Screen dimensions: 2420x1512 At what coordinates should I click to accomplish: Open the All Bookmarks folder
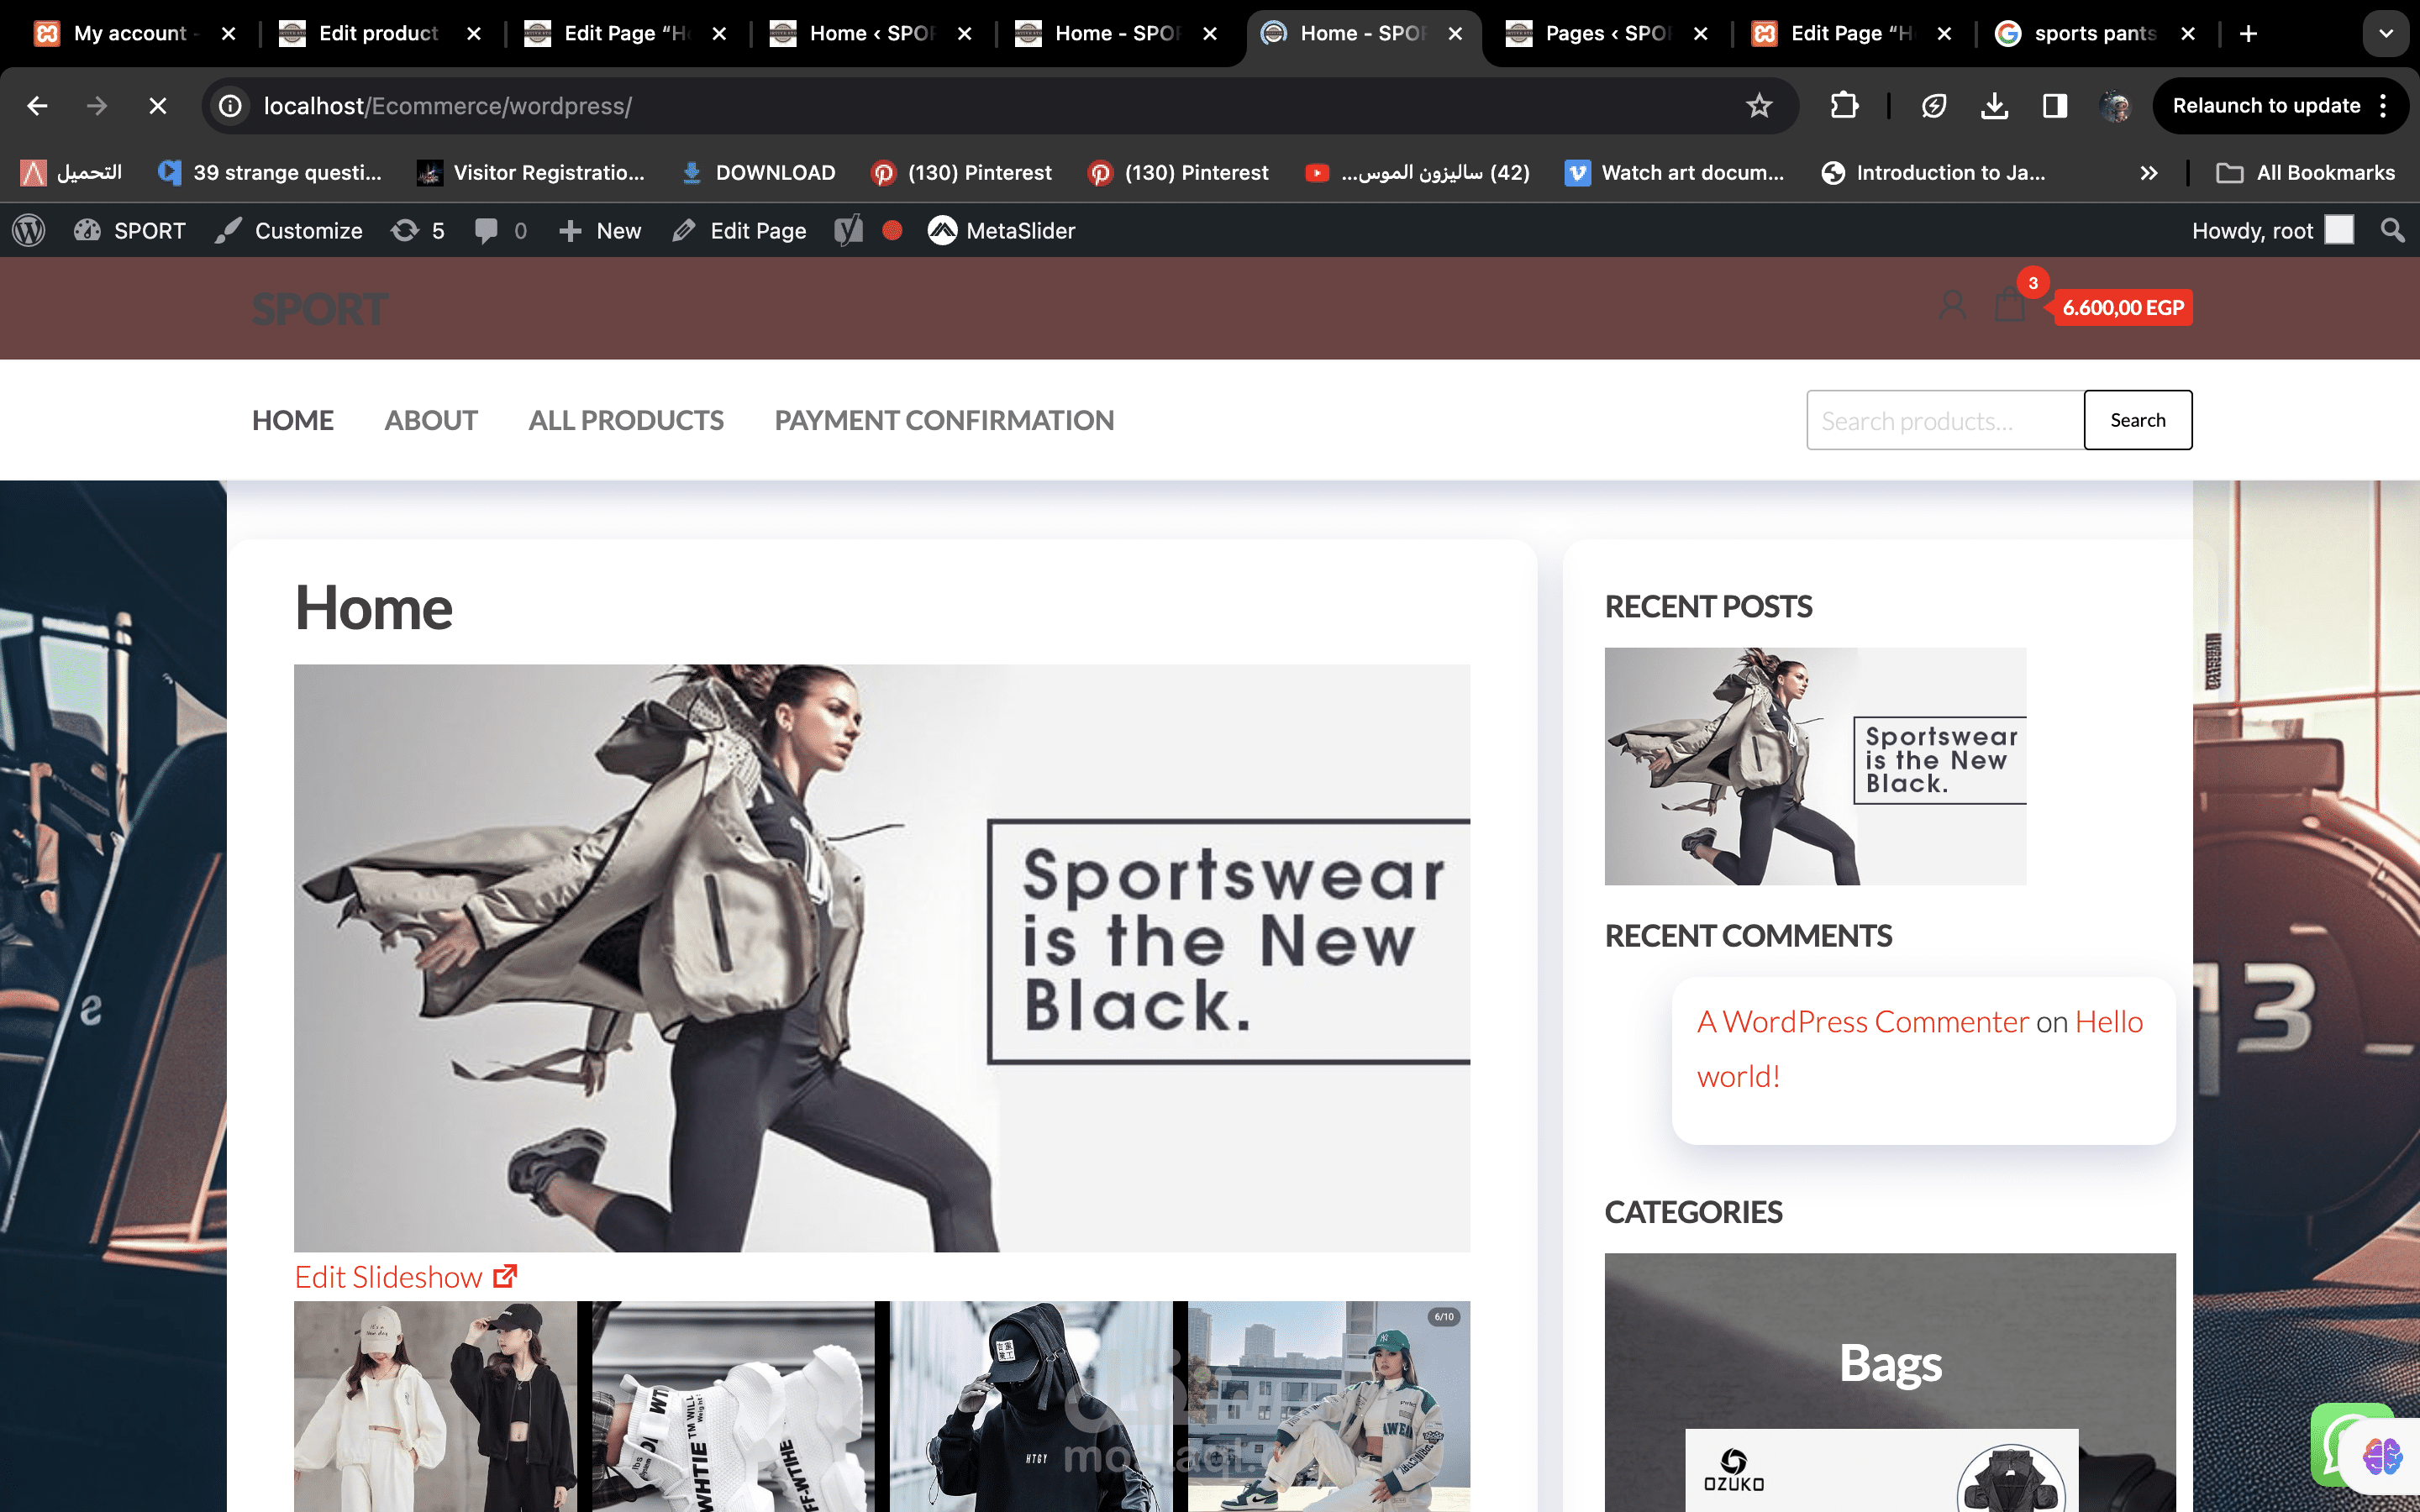[2305, 173]
